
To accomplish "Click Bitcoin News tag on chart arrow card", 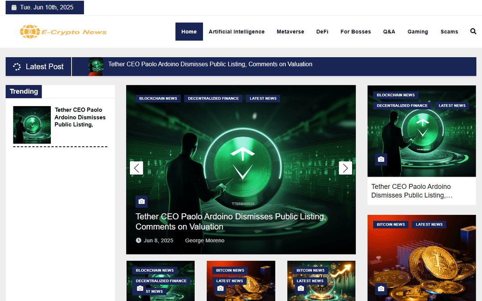I will 311,271.
